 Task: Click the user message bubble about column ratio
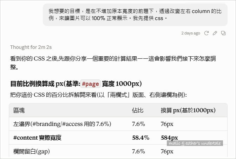(135, 15)
